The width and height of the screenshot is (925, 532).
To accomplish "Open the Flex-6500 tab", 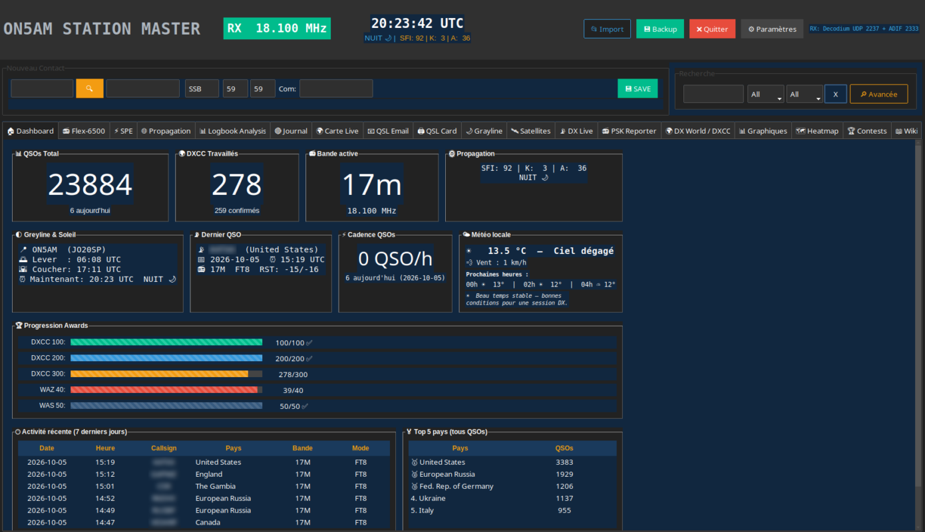I will coord(84,131).
